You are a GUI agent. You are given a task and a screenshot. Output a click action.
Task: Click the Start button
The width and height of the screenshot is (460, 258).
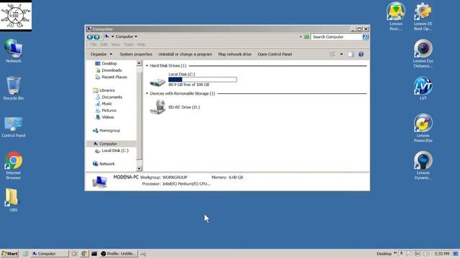pyautogui.click(x=9, y=254)
